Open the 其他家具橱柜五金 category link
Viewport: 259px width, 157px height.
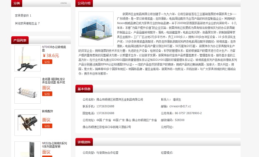click(27, 23)
